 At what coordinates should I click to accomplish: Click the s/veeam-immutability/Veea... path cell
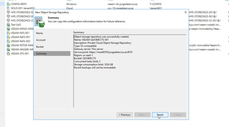coord(205,29)
